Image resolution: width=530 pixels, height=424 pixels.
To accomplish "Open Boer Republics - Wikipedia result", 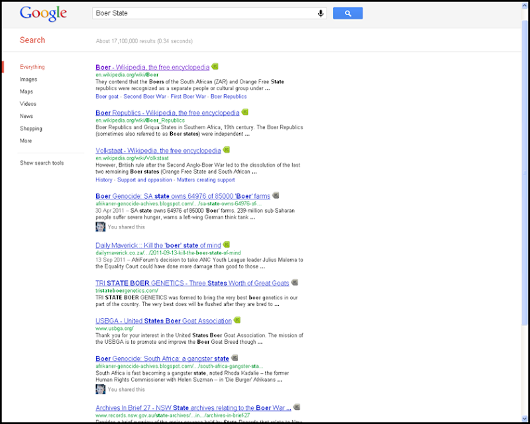I will point(168,113).
